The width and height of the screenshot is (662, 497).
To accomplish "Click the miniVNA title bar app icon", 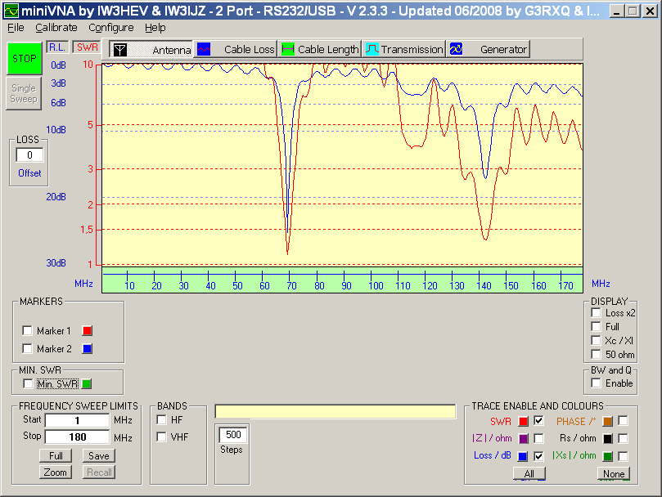I will [x=11, y=11].
